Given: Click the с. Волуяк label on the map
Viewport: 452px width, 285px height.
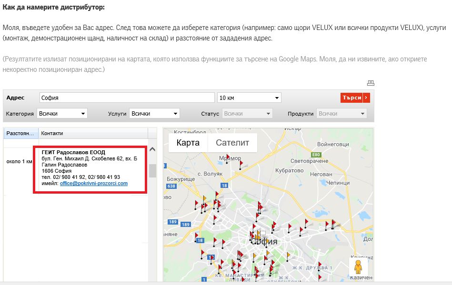Looking at the screenshot, I should click(210, 174).
